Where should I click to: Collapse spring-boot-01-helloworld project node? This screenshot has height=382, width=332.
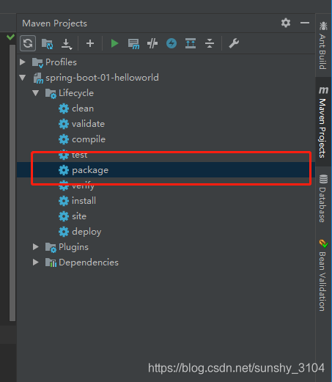coord(23,78)
